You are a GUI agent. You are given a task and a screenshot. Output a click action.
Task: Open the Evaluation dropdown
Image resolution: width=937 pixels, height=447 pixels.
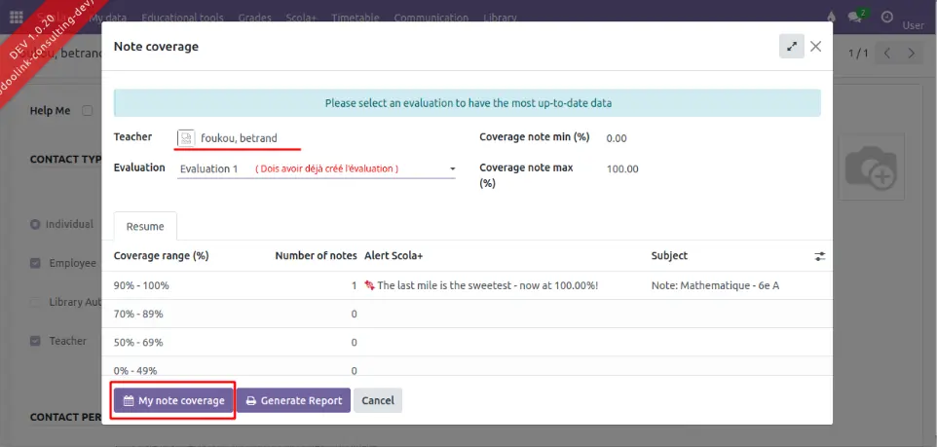317,168
